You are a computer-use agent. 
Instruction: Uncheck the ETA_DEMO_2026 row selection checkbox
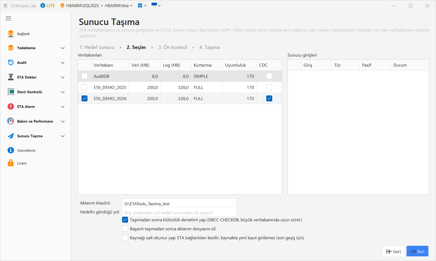[84, 98]
